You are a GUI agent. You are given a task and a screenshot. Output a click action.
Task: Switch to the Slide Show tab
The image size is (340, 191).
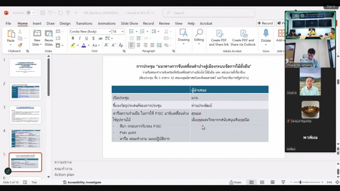(129, 23)
